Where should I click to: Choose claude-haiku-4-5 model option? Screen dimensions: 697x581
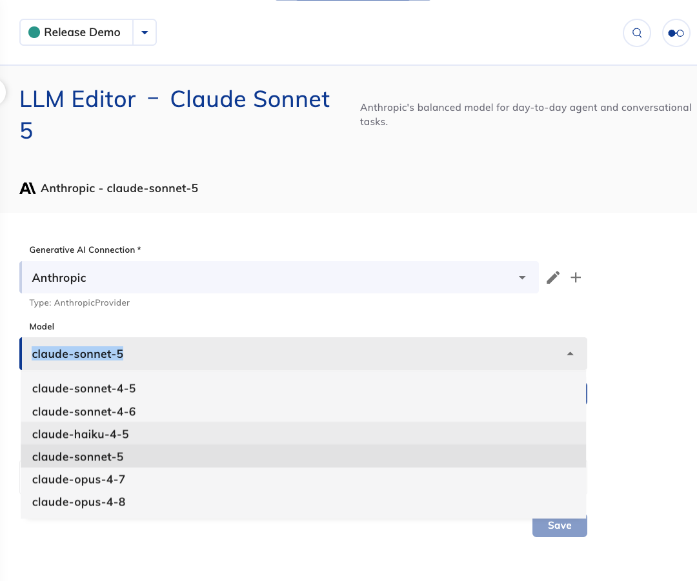tap(303, 434)
